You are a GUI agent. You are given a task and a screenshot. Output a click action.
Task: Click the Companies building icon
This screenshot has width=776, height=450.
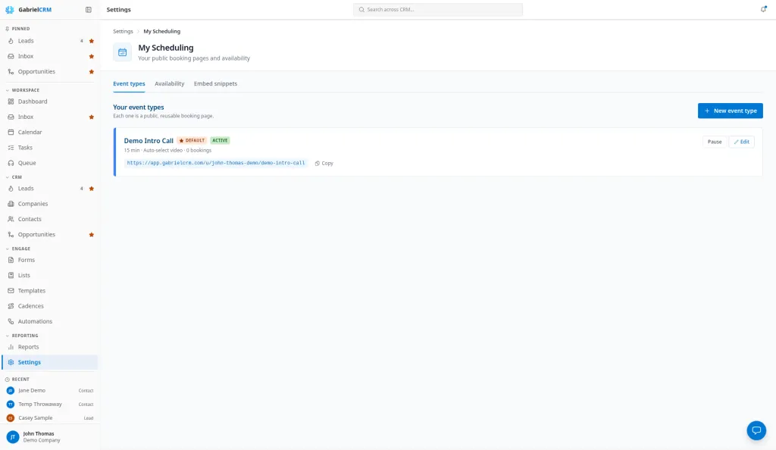tap(11, 204)
